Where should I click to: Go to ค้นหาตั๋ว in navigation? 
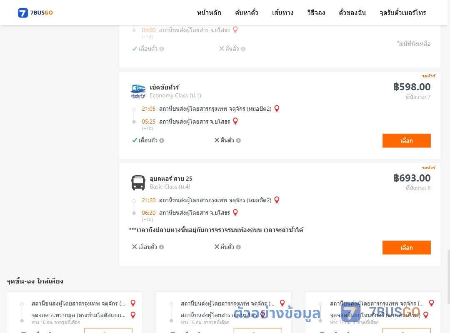247,13
